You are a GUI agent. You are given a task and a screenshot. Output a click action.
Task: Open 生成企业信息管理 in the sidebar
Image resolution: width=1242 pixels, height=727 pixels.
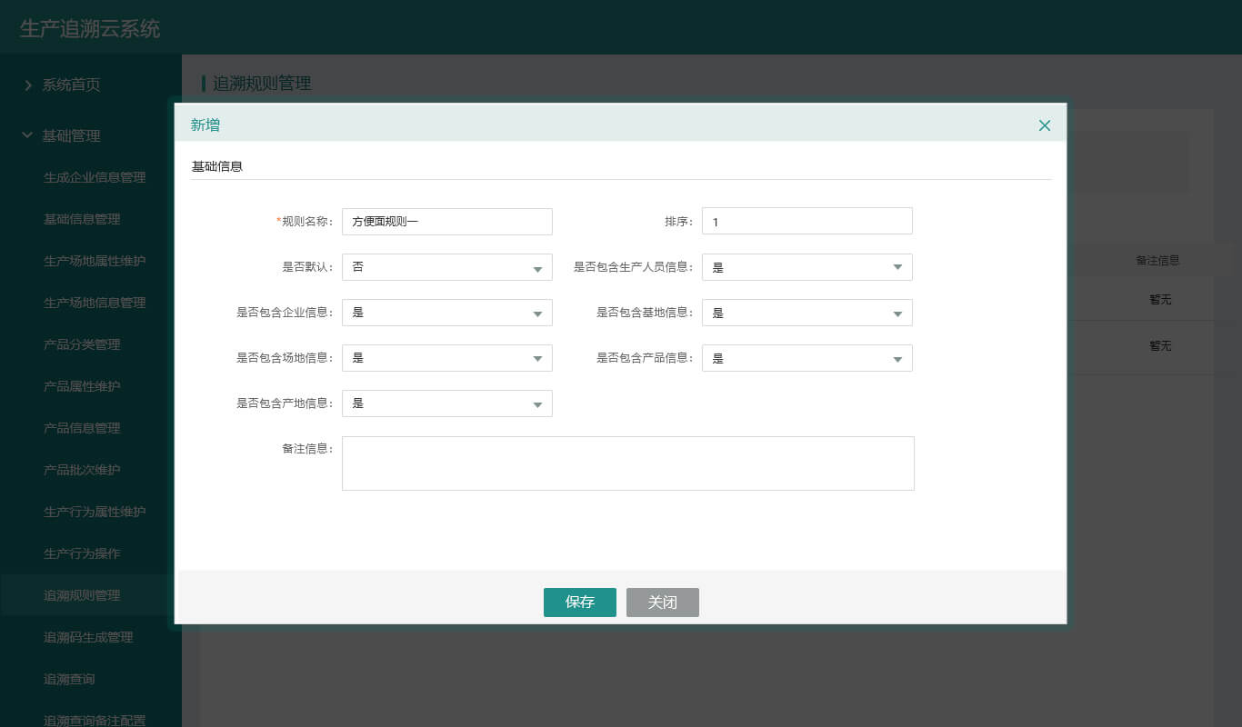(95, 177)
